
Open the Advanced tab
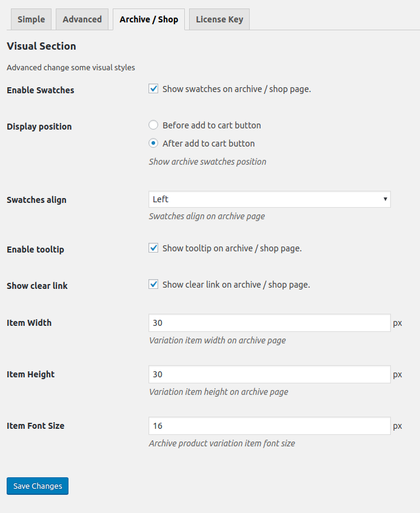click(x=82, y=19)
